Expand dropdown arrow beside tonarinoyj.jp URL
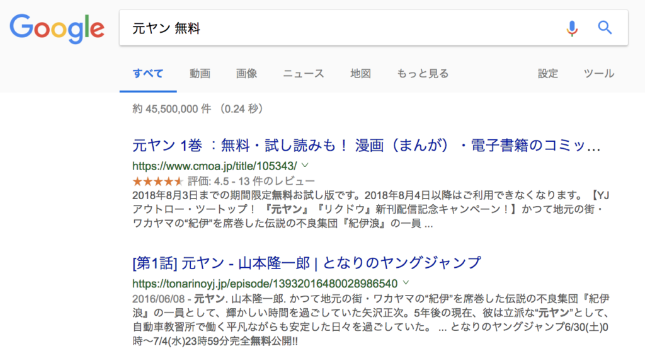645x363 pixels. click(x=406, y=283)
